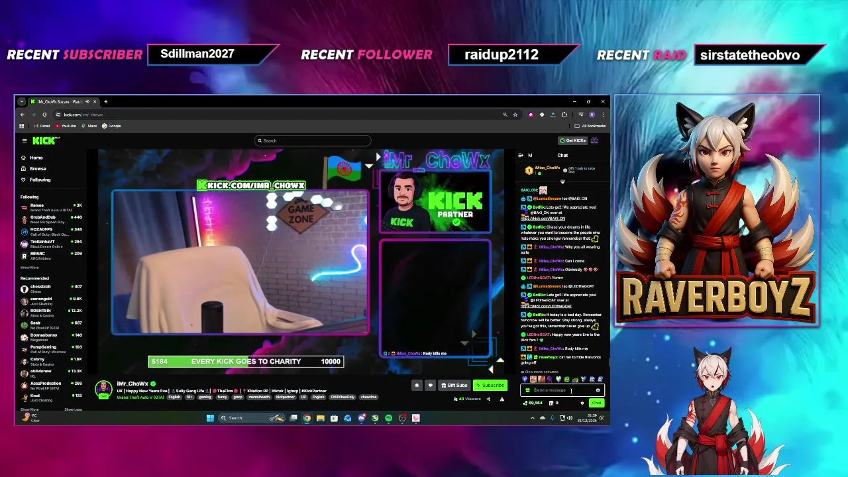This screenshot has height=477, width=848.
Task: Open HQZAOFPS channel in Following list
Action: click(x=52, y=232)
